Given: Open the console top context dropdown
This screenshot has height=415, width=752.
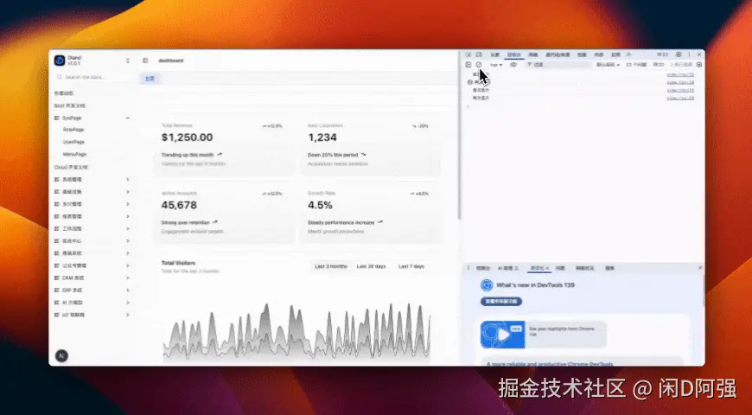Looking at the screenshot, I should (496, 65).
